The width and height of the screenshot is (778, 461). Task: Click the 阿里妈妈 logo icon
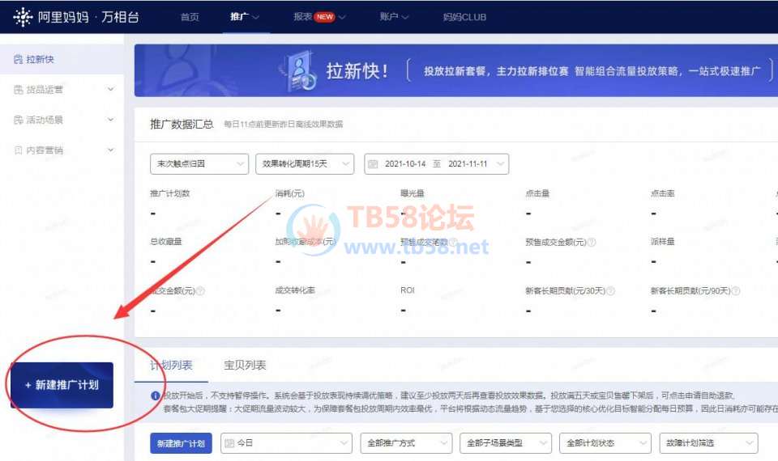click(23, 16)
